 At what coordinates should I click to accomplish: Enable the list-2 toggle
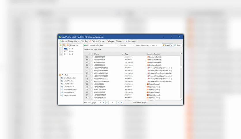(x=66, y=51)
